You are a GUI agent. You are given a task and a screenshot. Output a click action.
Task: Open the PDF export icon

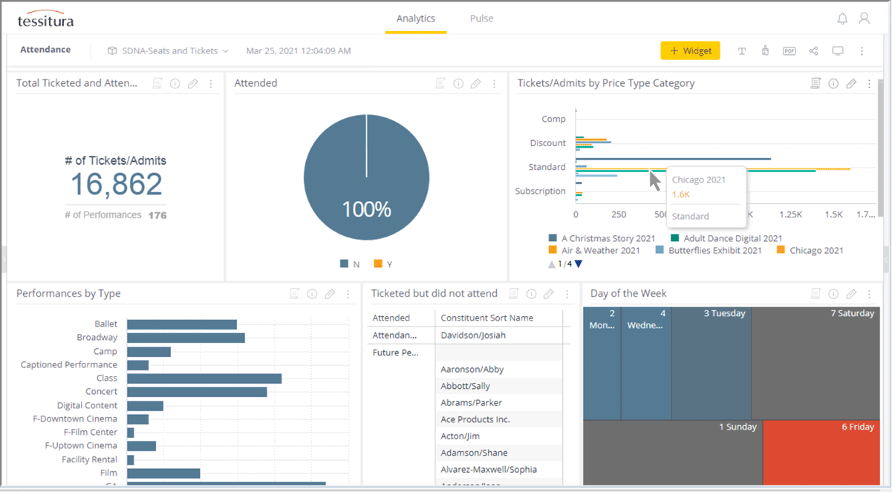(x=789, y=50)
